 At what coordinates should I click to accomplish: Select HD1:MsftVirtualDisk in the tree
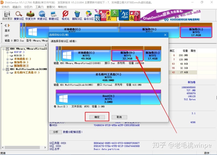29,69
